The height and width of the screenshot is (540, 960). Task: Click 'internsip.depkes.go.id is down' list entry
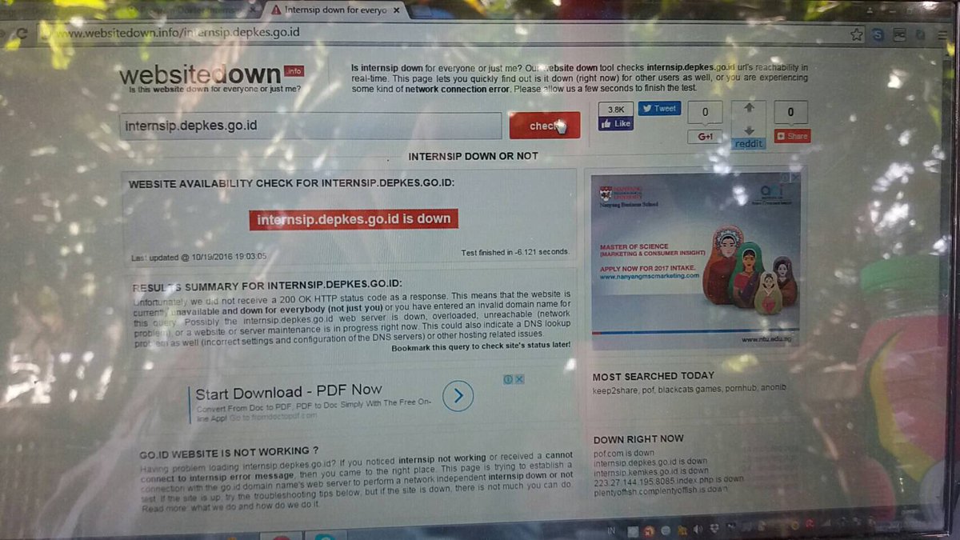tap(650, 462)
